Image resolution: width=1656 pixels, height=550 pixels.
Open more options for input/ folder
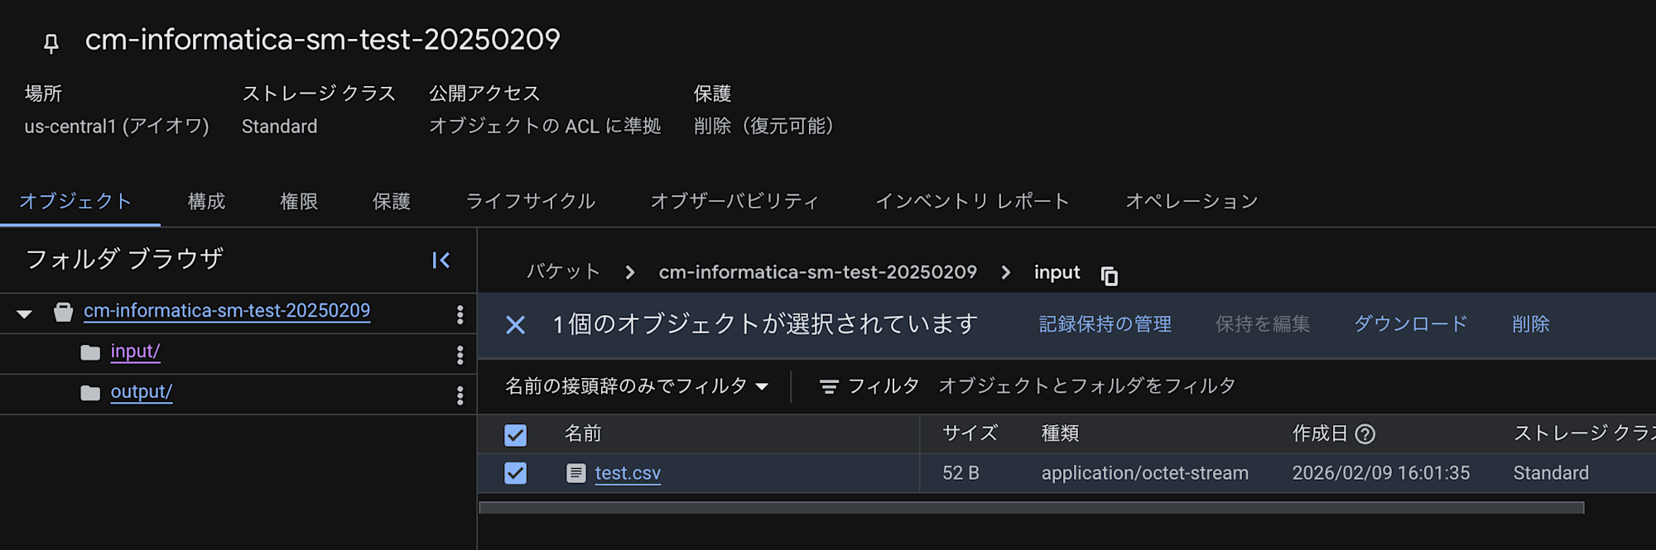[460, 355]
